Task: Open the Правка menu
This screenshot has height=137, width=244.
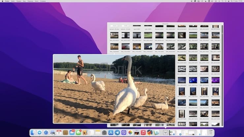Action: [19, 1]
